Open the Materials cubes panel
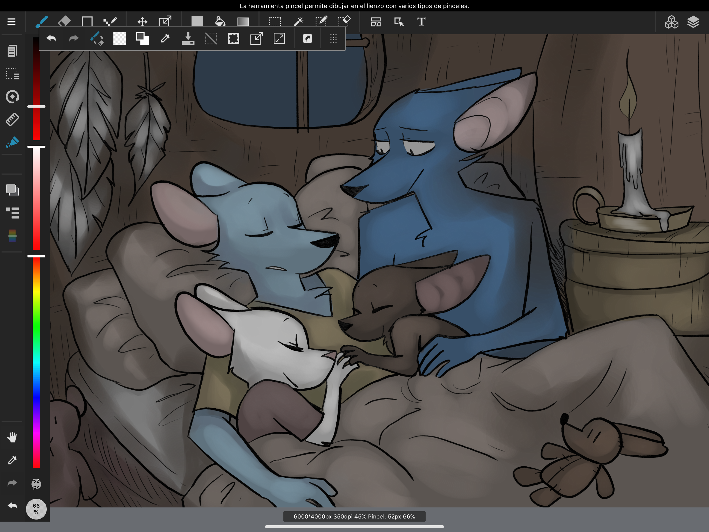Image resolution: width=709 pixels, height=532 pixels. point(671,22)
